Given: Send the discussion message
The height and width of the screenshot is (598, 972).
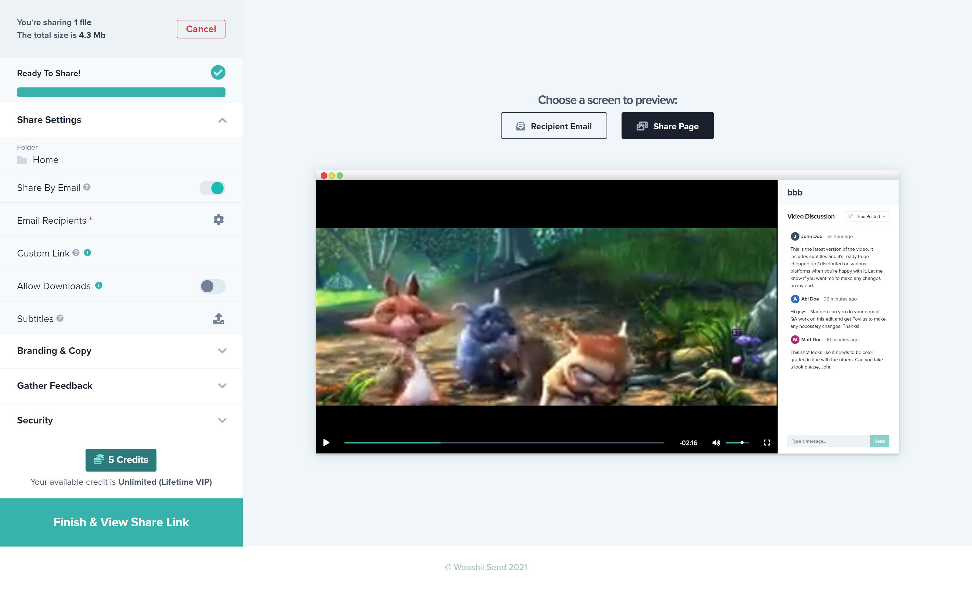Looking at the screenshot, I should pos(879,441).
